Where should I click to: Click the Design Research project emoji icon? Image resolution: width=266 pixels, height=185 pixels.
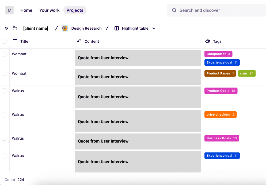[x=65, y=28]
